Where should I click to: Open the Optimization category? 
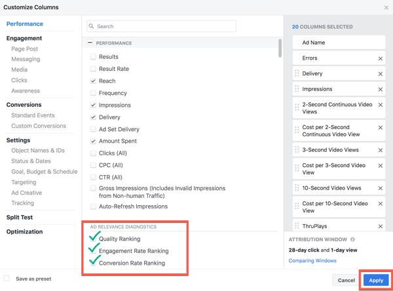[25, 231]
